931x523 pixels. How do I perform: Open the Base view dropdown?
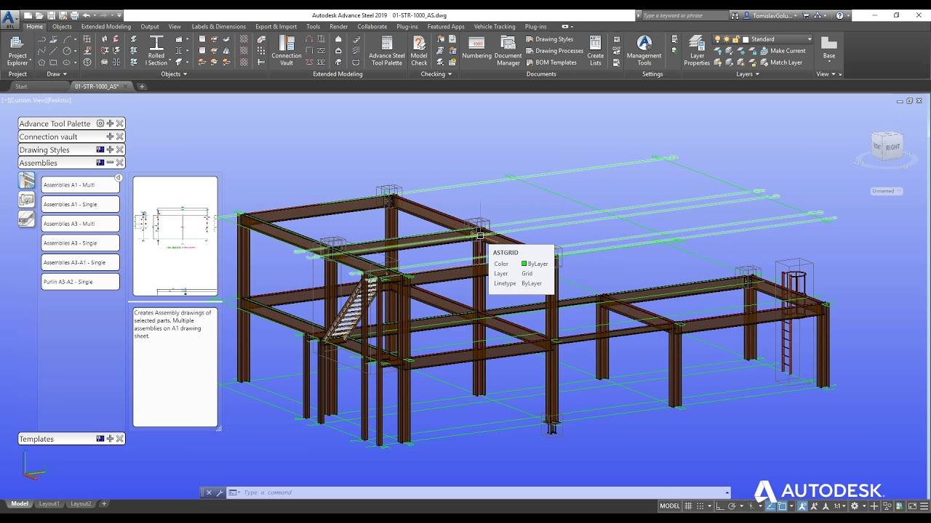pos(828,50)
